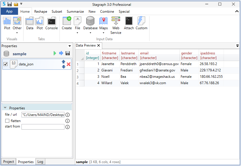Open the Properties panel dropdown arrow
This screenshot has width=241, height=166.
(x=69, y=46)
